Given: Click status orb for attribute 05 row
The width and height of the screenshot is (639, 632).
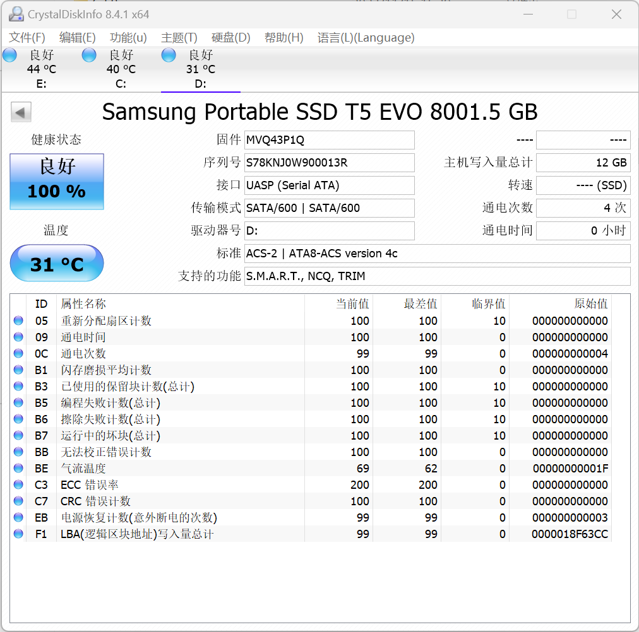Looking at the screenshot, I should click(x=18, y=321).
